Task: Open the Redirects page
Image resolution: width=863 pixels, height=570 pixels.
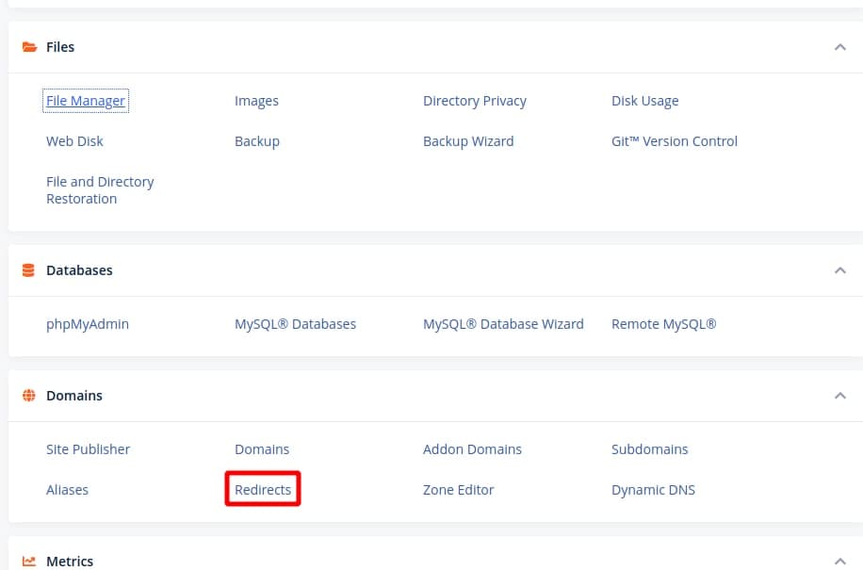Action: (263, 490)
